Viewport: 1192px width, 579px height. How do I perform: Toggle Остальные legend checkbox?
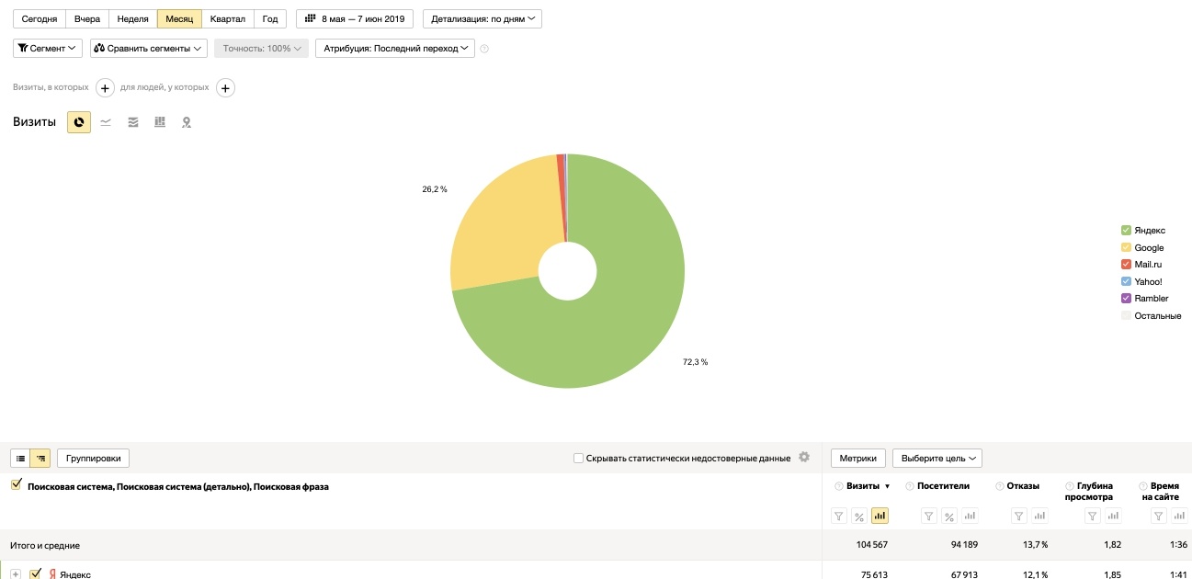1126,315
